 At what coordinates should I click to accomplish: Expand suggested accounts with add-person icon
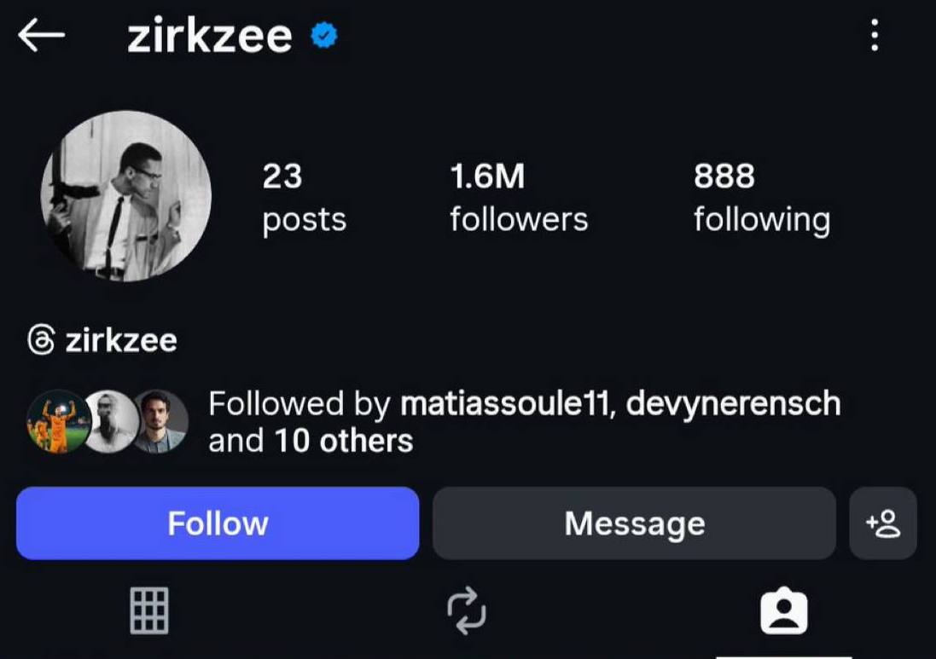pyautogui.click(x=883, y=523)
